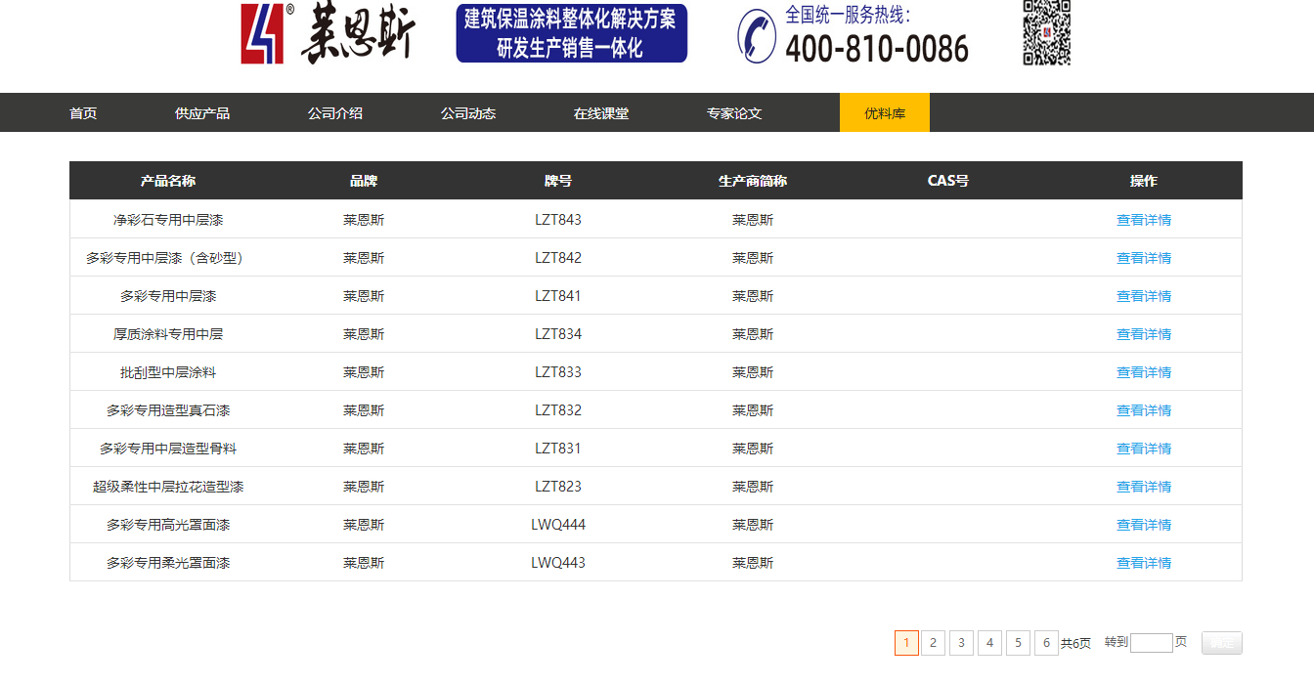Click grade code LZT831
This screenshot has width=1314, height=685.
click(x=558, y=449)
